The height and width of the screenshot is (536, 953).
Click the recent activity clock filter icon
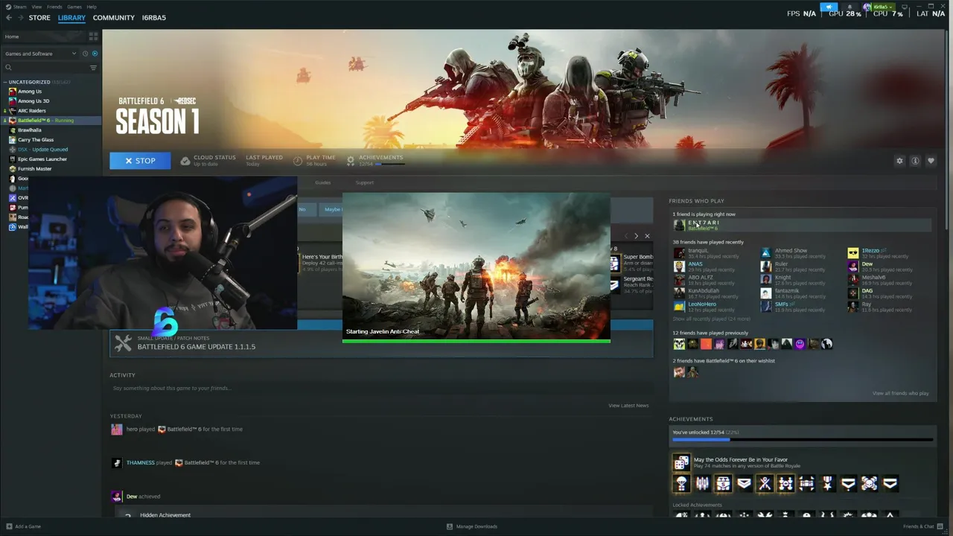click(x=85, y=54)
